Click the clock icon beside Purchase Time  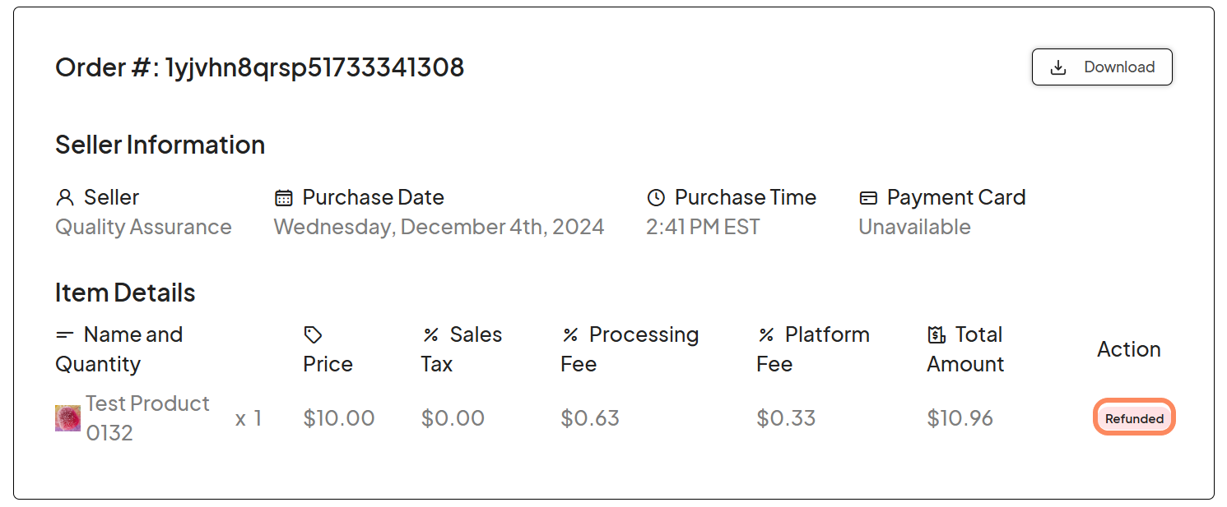coord(656,197)
